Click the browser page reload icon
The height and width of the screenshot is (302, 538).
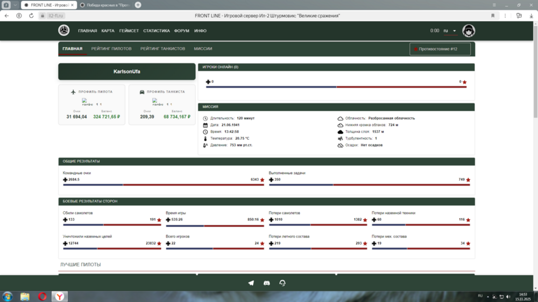[31, 16]
